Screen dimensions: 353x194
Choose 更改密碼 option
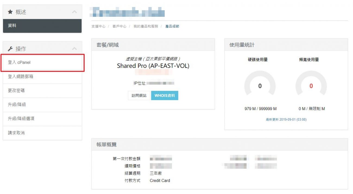click(x=42, y=91)
